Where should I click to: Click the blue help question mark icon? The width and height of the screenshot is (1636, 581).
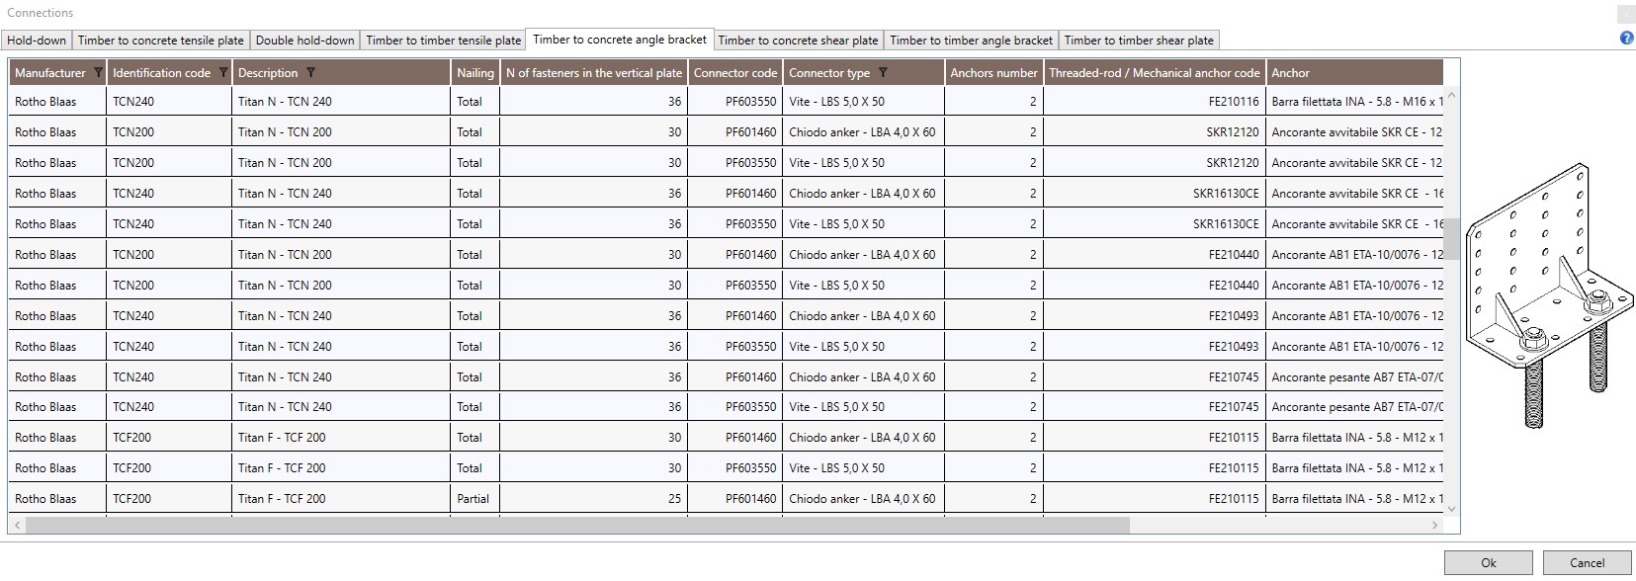coord(1626,39)
